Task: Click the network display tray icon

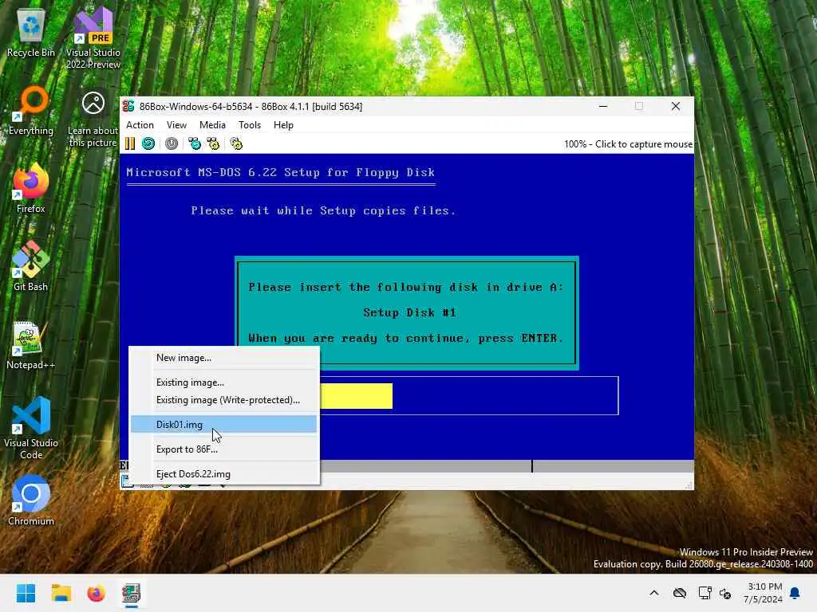Action: click(705, 593)
